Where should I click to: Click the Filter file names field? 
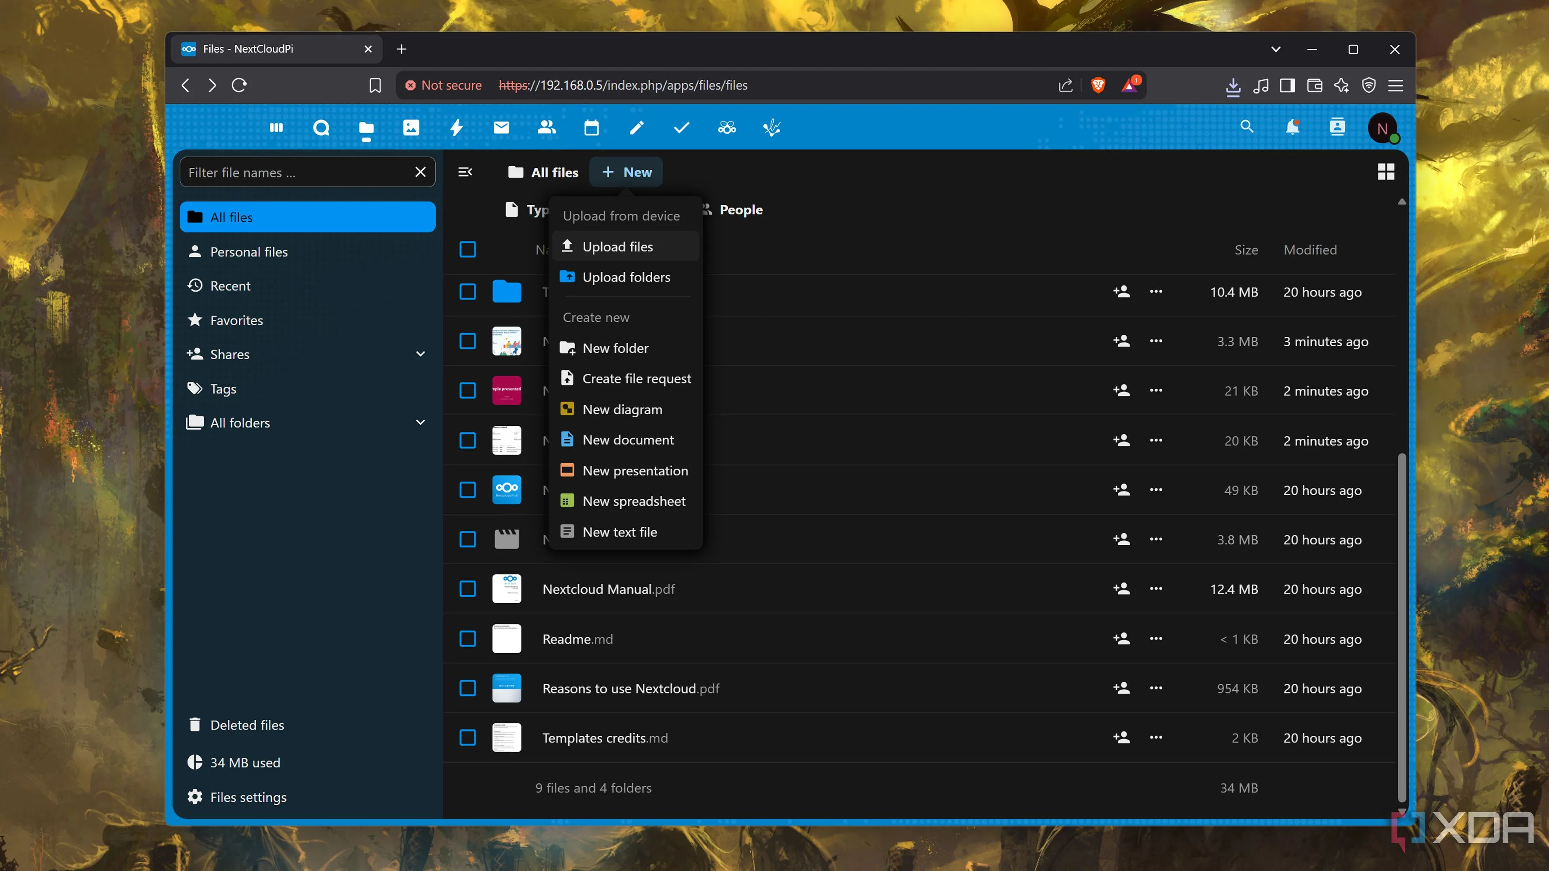(x=294, y=173)
